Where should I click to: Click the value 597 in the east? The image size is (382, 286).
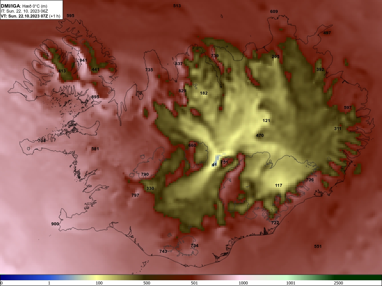pos(348,108)
